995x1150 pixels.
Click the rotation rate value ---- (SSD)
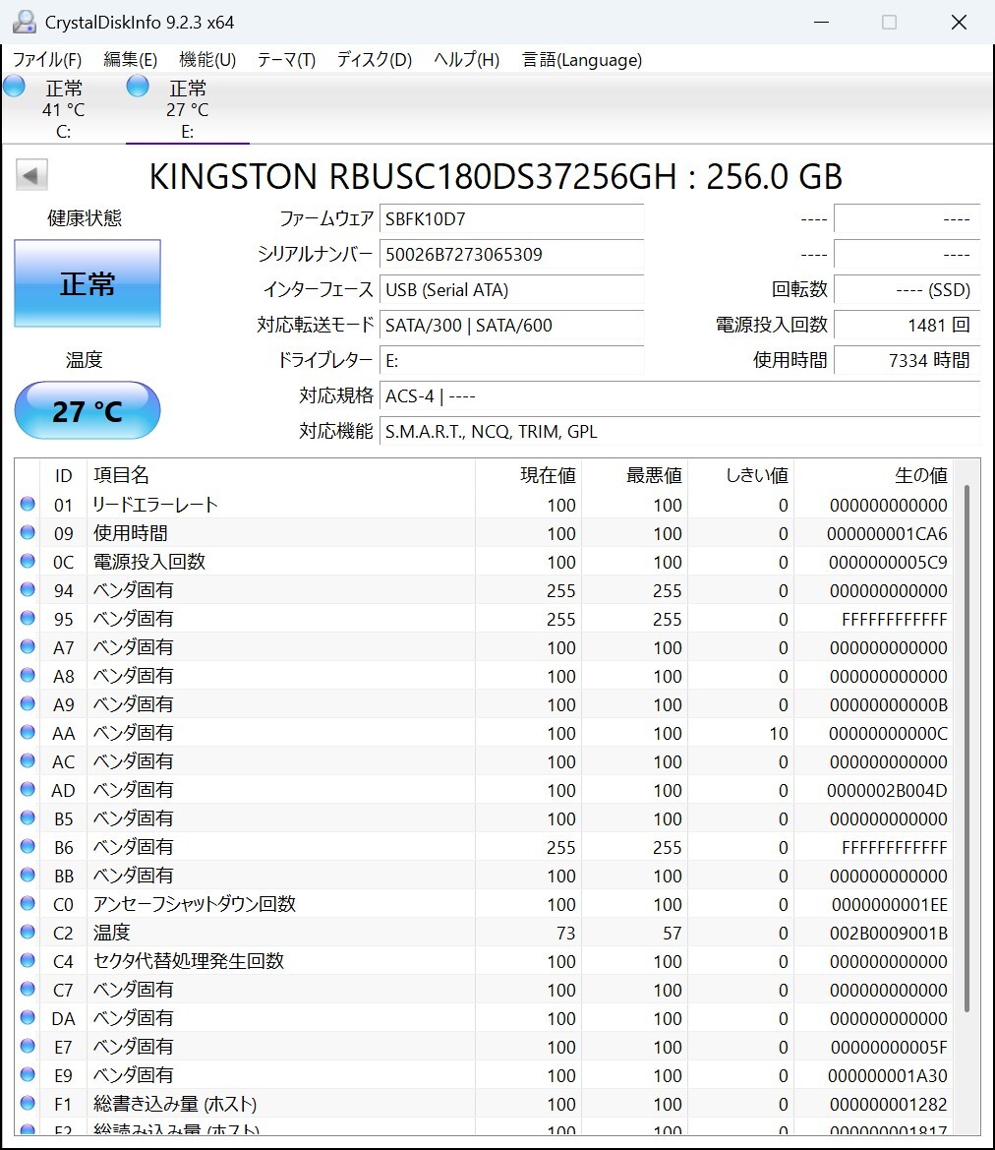(x=907, y=289)
